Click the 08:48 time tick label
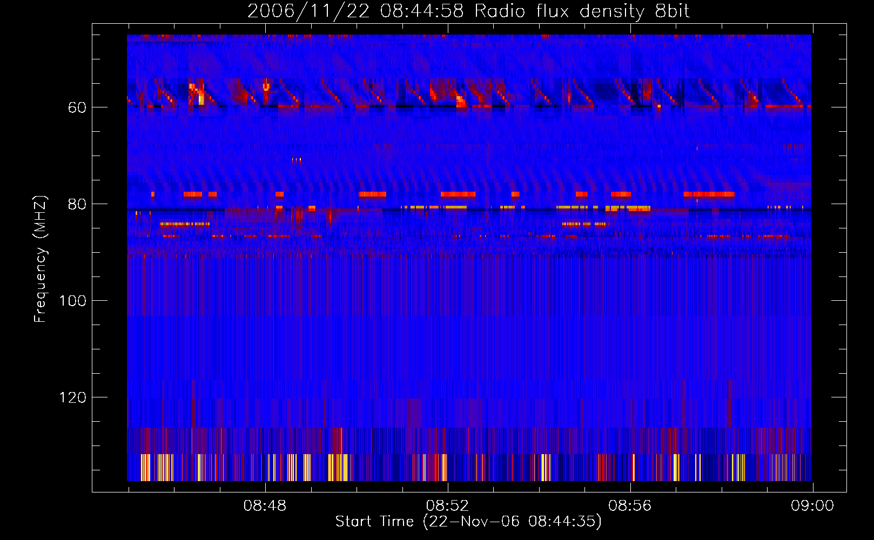 click(265, 506)
